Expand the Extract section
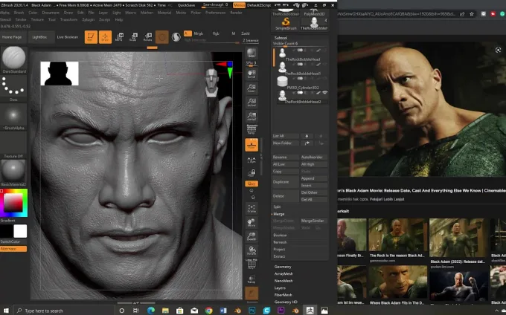 pyautogui.click(x=279, y=256)
